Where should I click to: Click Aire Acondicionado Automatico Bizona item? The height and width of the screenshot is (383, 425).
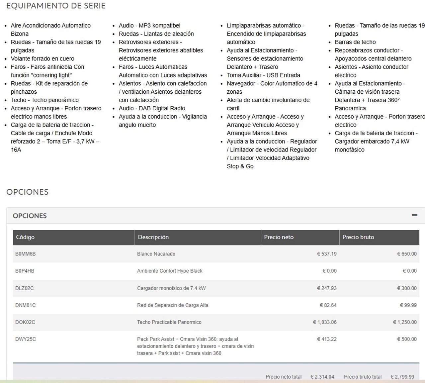pyautogui.click(x=51, y=30)
